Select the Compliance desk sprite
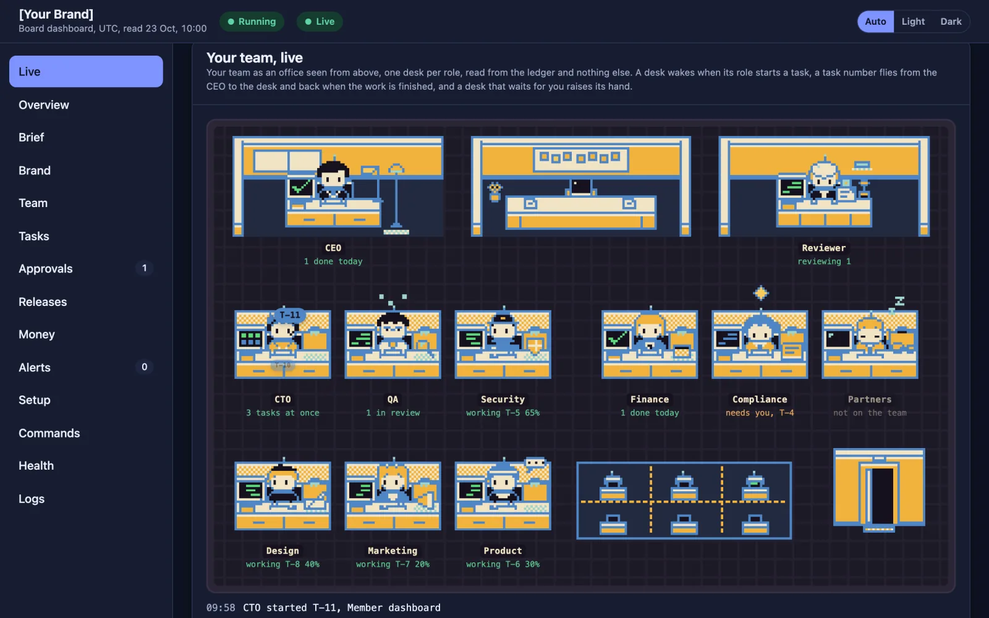Screen dimensions: 989x618 [x=760, y=344]
